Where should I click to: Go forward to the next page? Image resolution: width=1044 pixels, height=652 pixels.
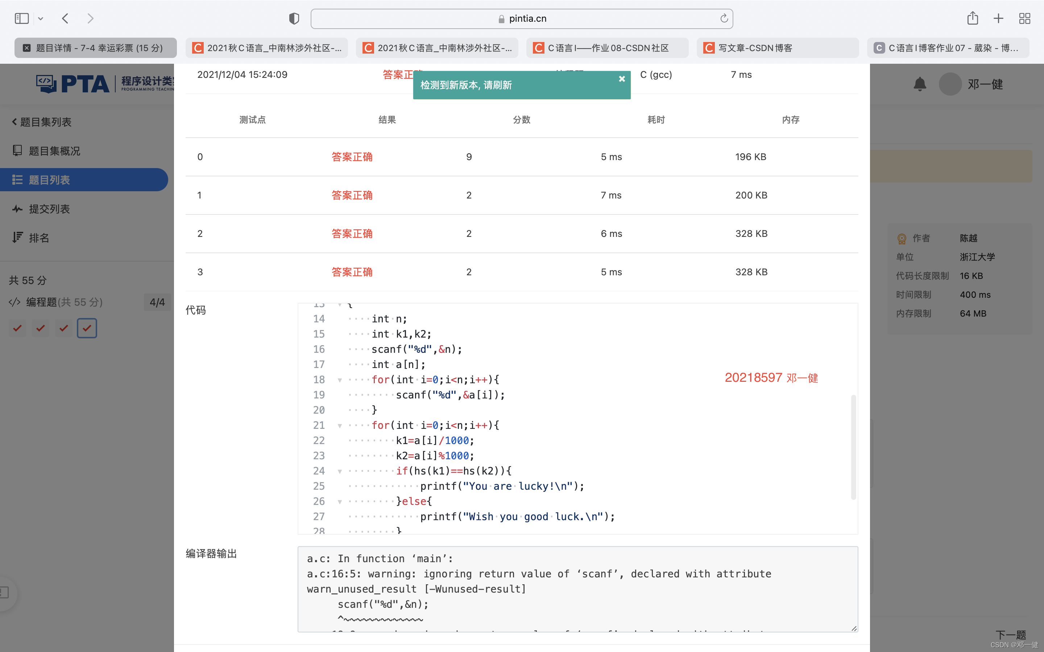90,18
